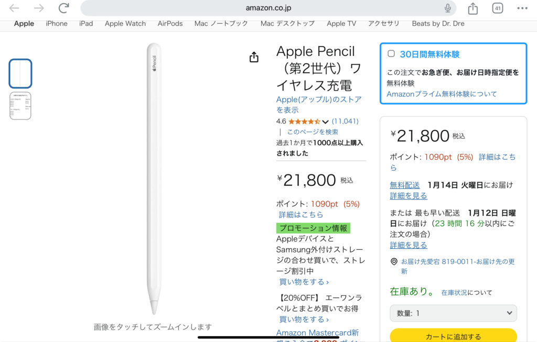Viewport: 537px width, 342px height.
Task: Click the カートに追加する button
Action: pos(453,336)
